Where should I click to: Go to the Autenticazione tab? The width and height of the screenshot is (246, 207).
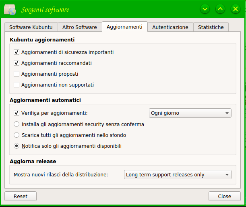[170, 27]
